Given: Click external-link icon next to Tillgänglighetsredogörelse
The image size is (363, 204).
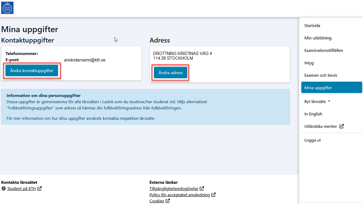Looking at the screenshot, I should (x=202, y=188).
